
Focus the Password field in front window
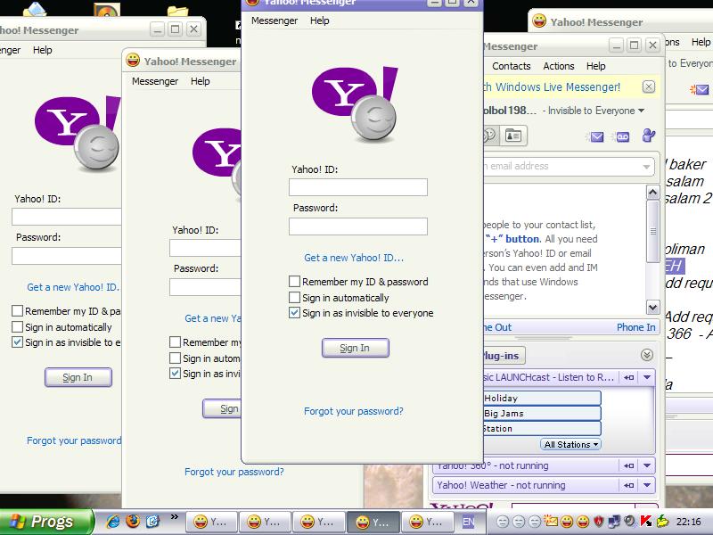358,226
